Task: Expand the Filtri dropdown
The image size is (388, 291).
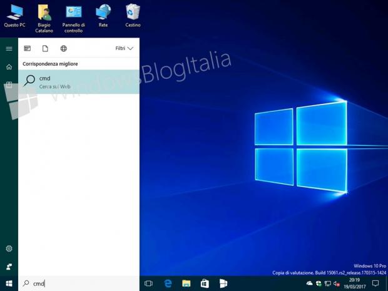Action: pyautogui.click(x=124, y=48)
